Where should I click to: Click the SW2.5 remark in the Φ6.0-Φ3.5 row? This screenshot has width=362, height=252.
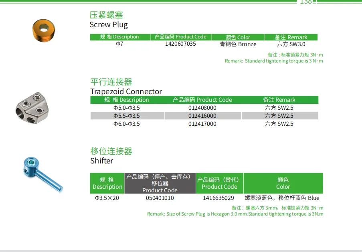pyautogui.click(x=279, y=124)
